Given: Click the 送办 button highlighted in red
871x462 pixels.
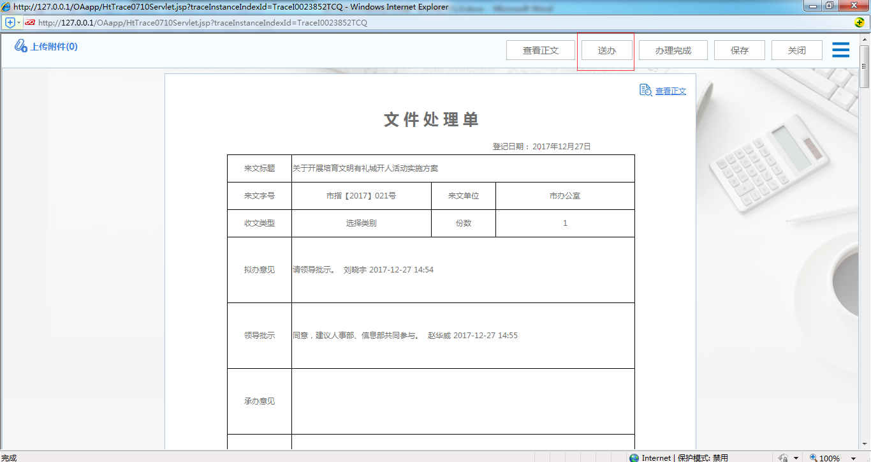Looking at the screenshot, I should coord(606,49).
